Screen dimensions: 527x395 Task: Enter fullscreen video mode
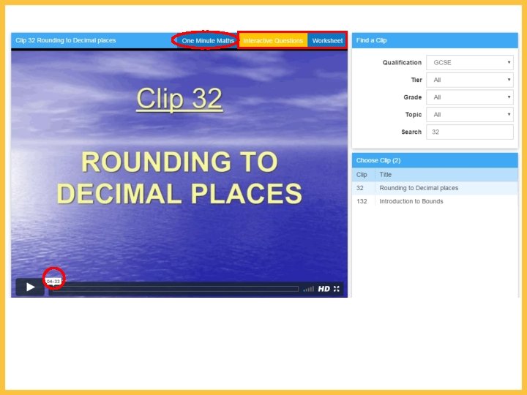pos(337,289)
